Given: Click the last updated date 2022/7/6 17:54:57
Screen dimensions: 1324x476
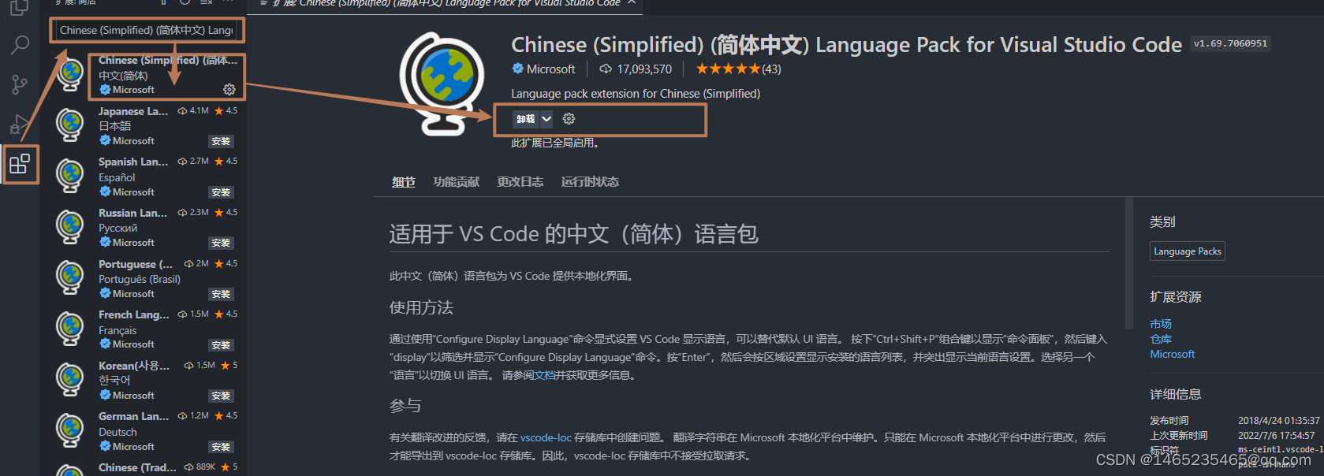Looking at the screenshot, I should (1276, 436).
